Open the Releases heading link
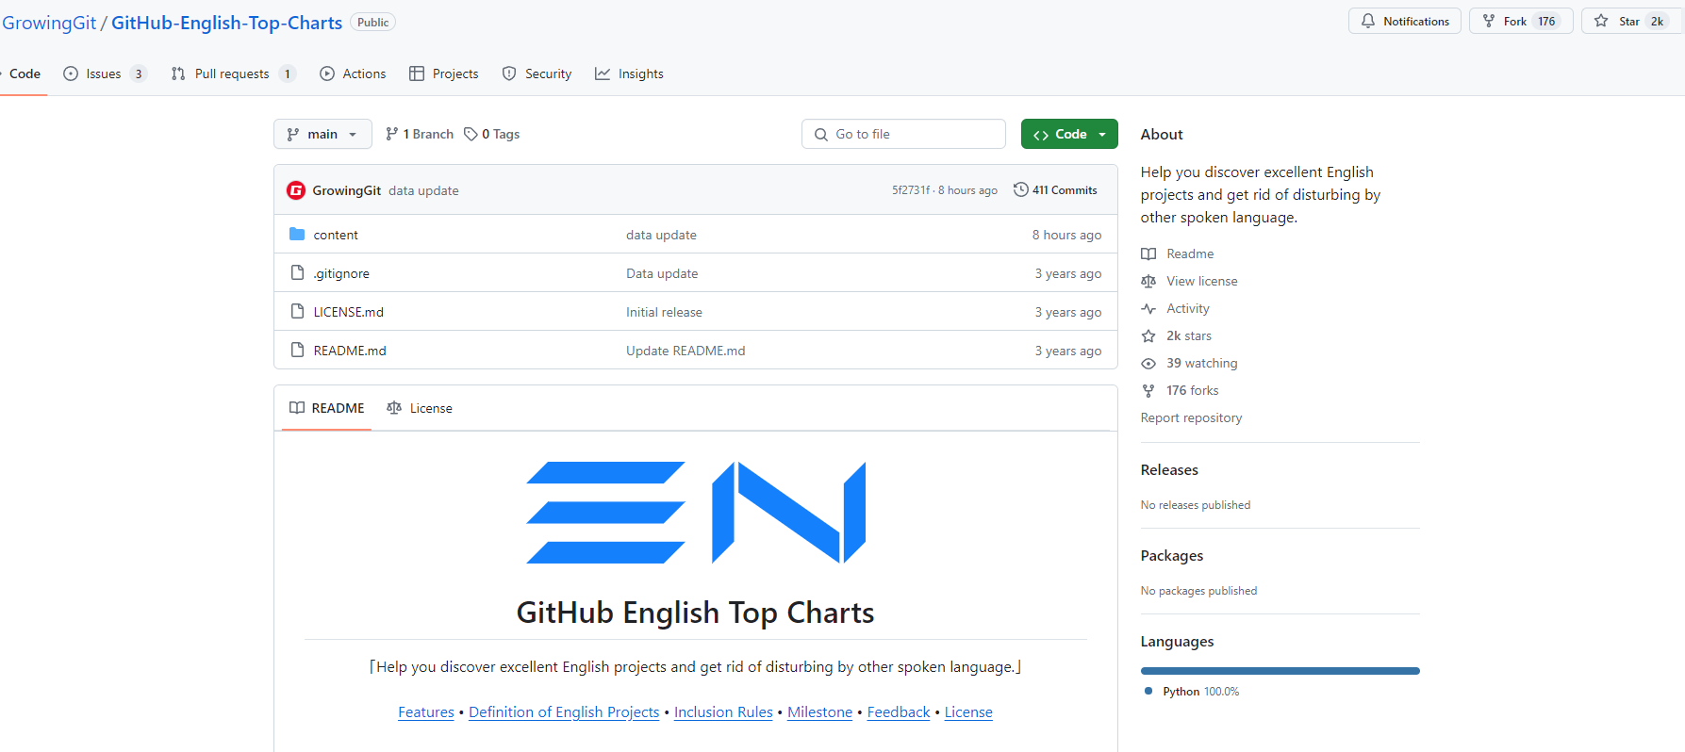 click(x=1169, y=470)
